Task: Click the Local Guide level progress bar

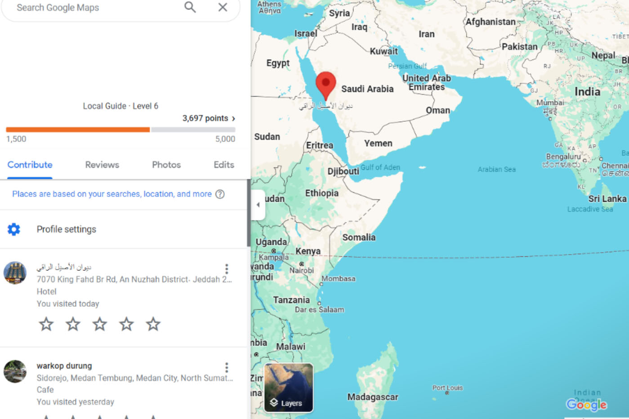Action: [x=120, y=129]
